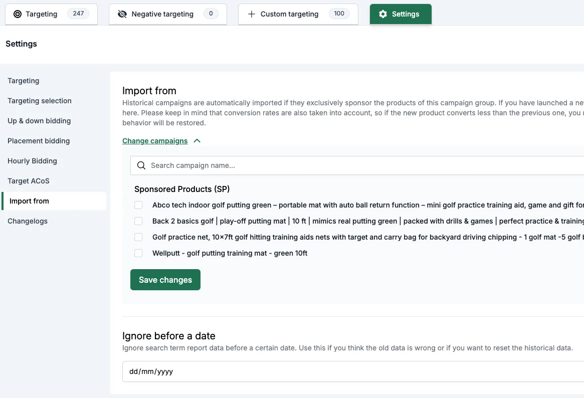This screenshot has height=398, width=584.
Task: Go to Hourly Bidding settings section
Action: click(x=32, y=161)
